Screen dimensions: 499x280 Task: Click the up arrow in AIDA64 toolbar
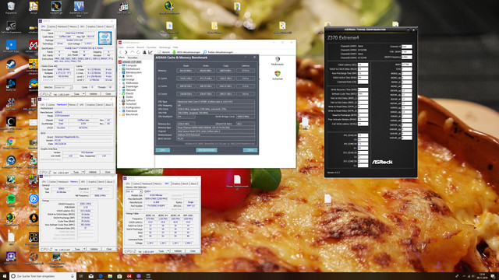[x=133, y=52]
